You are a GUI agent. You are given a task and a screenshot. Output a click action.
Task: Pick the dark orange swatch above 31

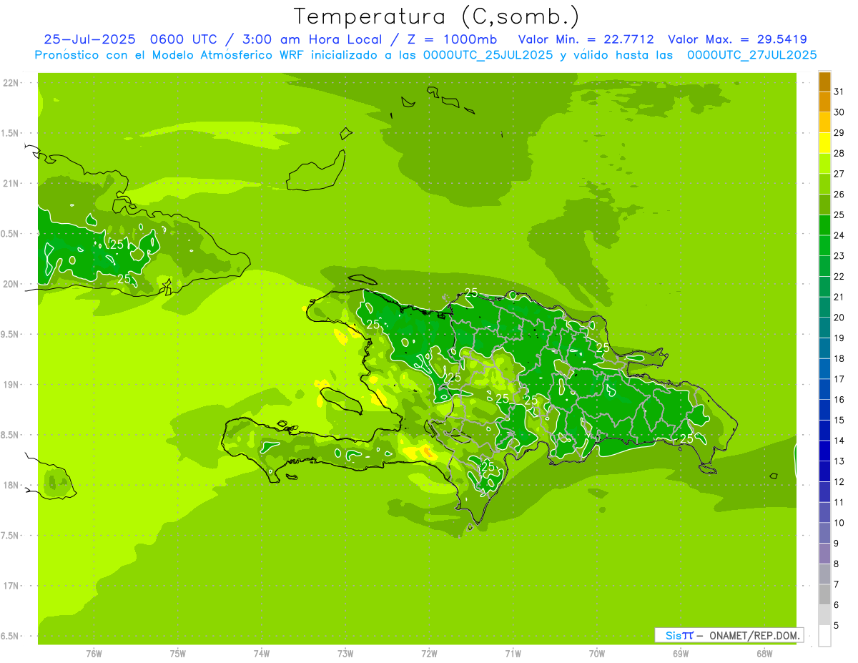click(x=824, y=82)
